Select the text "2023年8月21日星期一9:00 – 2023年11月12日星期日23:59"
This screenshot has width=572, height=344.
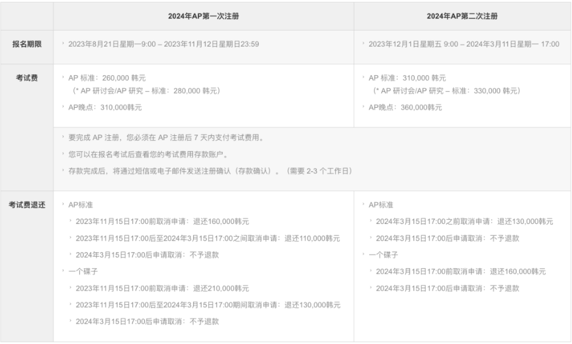click(164, 44)
